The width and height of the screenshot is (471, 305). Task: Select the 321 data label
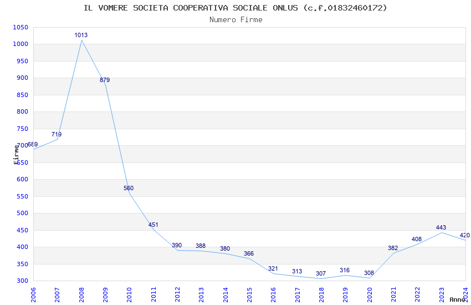(273, 268)
